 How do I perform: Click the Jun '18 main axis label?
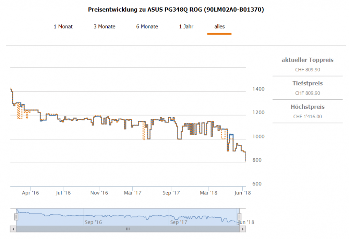point(242,193)
